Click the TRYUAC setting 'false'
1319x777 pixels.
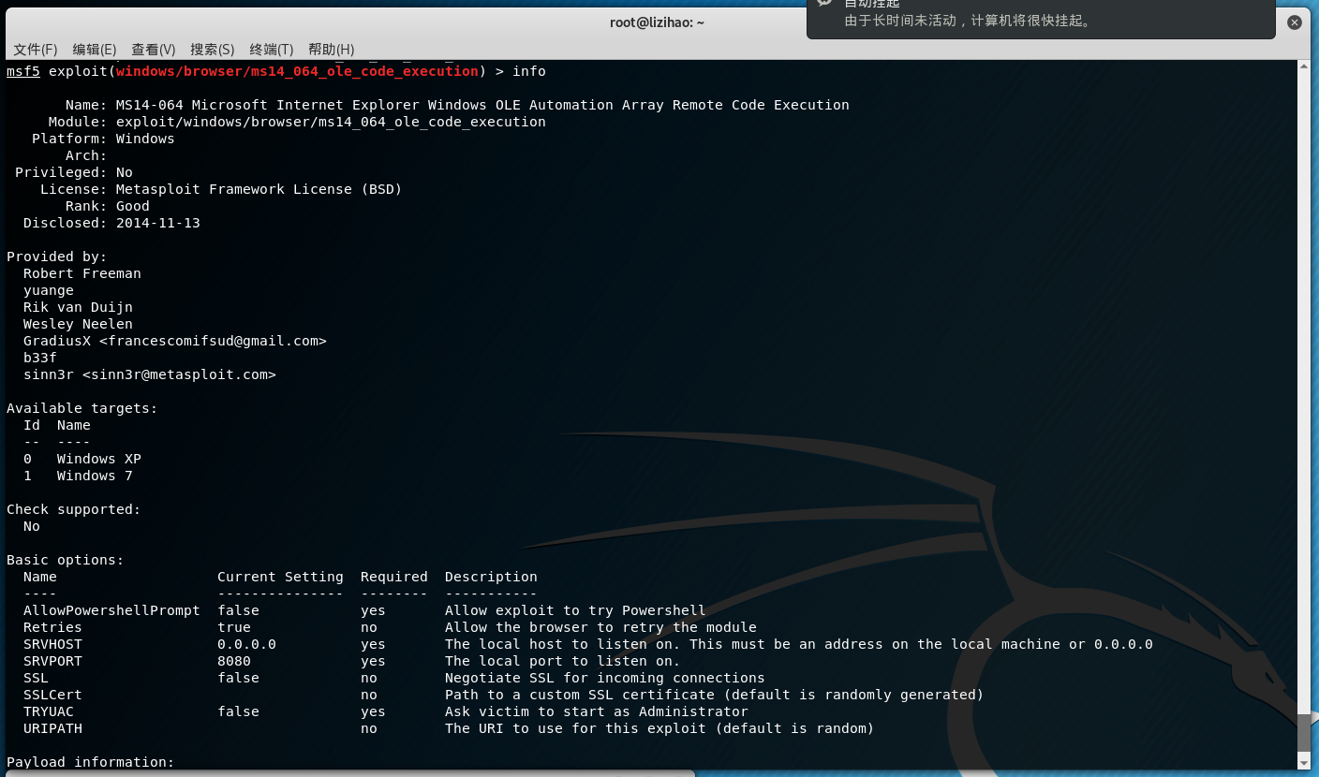238,711
